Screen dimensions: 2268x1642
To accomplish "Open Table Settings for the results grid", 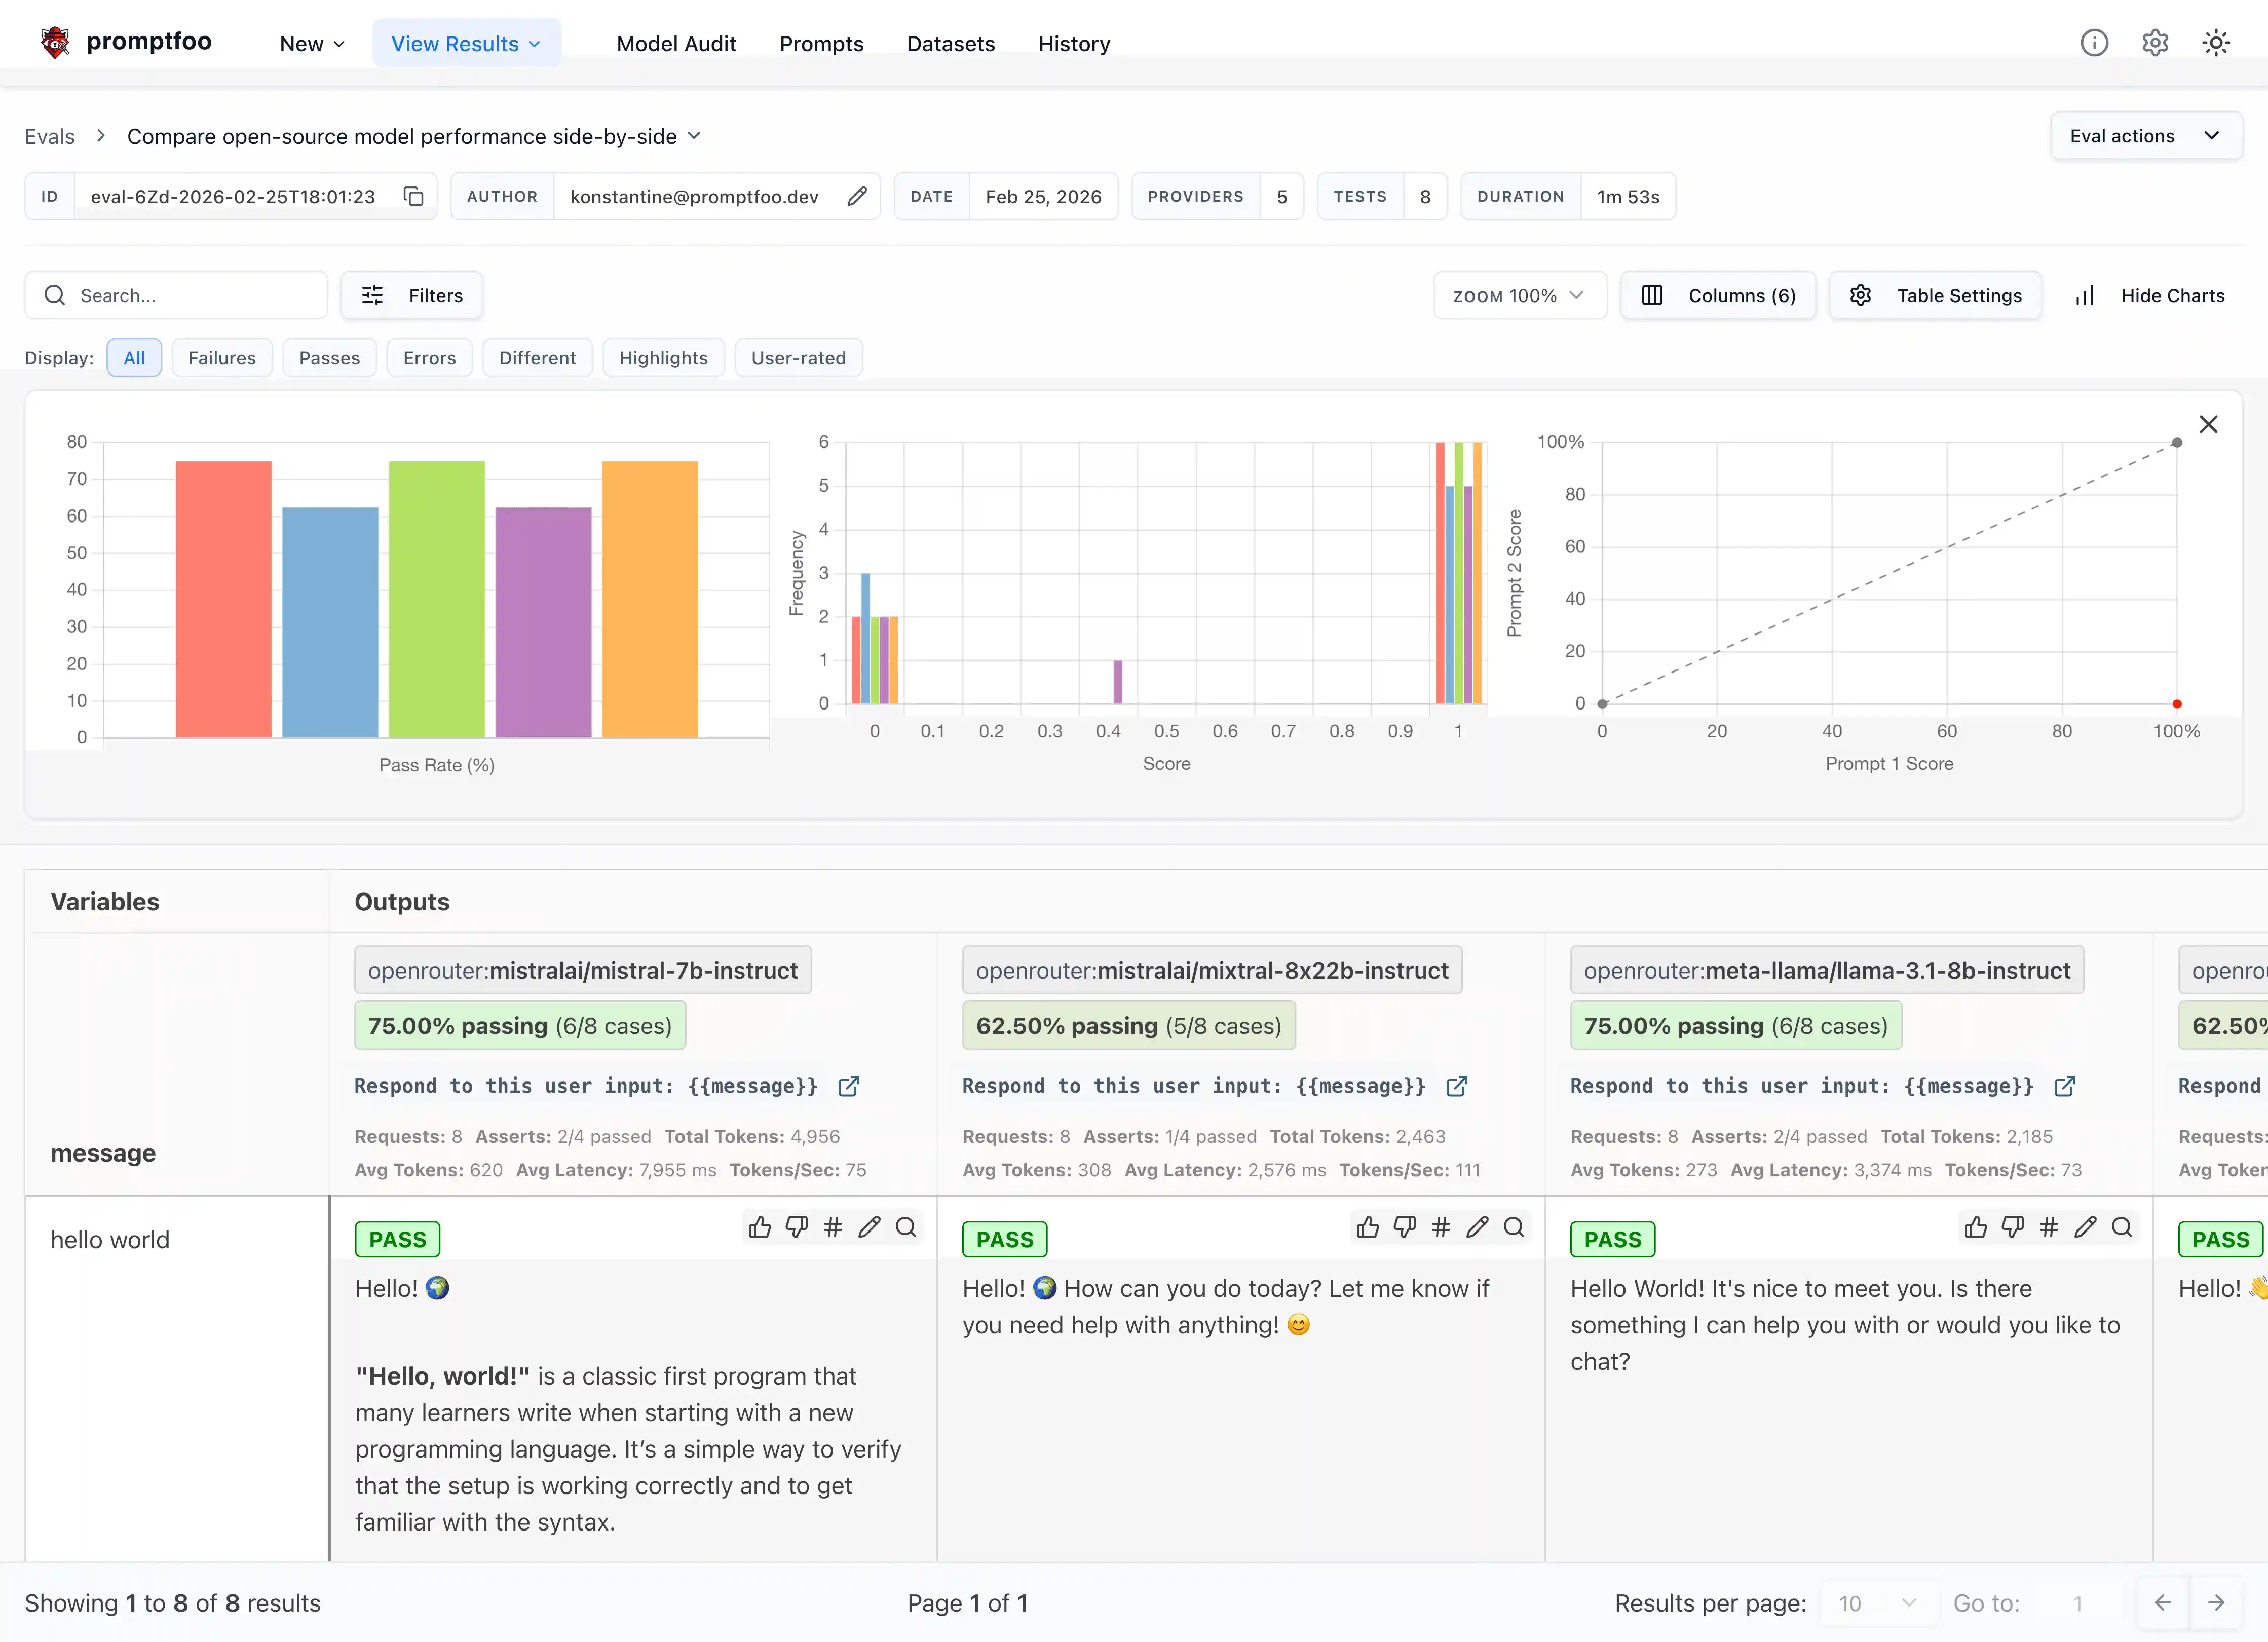I will pos(1935,295).
